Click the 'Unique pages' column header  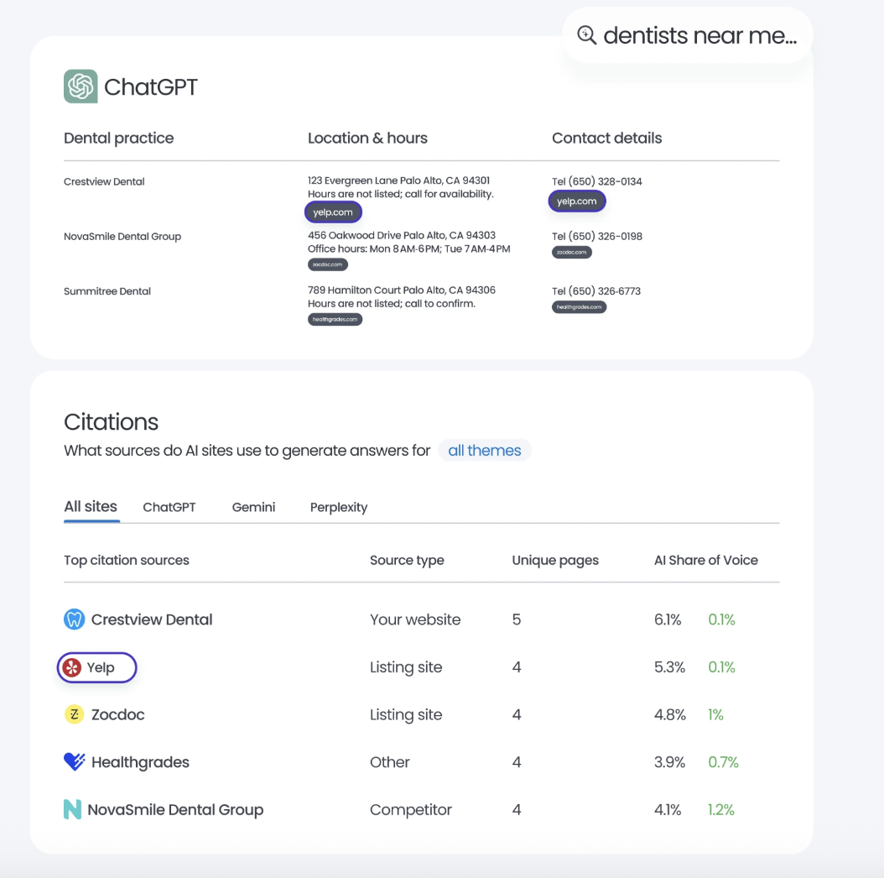click(x=555, y=561)
